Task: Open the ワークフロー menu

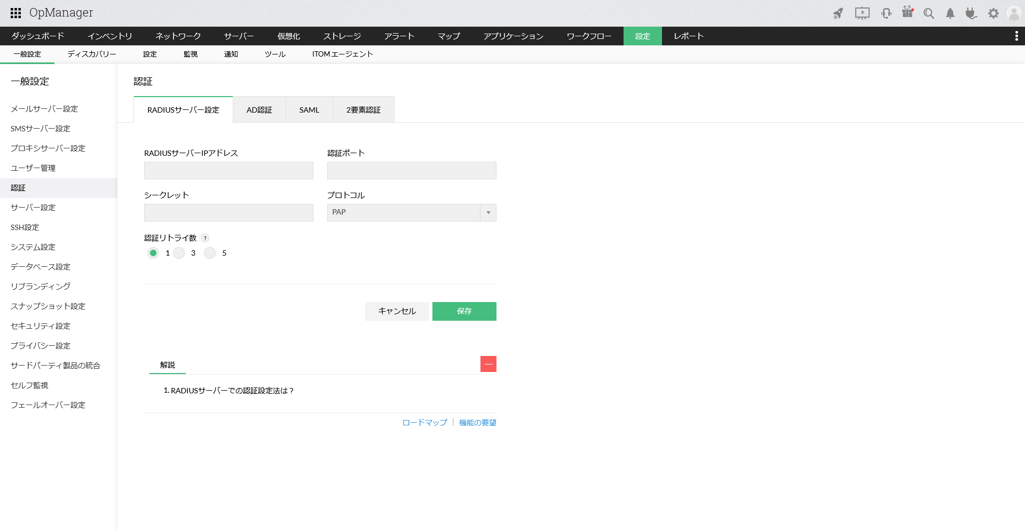Action: [x=589, y=36]
